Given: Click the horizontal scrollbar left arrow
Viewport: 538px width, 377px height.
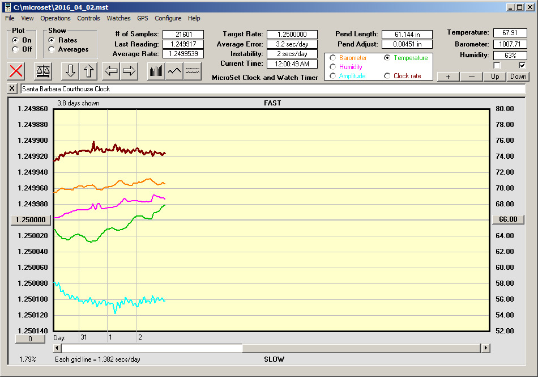Looking at the screenshot, I should [x=57, y=348].
